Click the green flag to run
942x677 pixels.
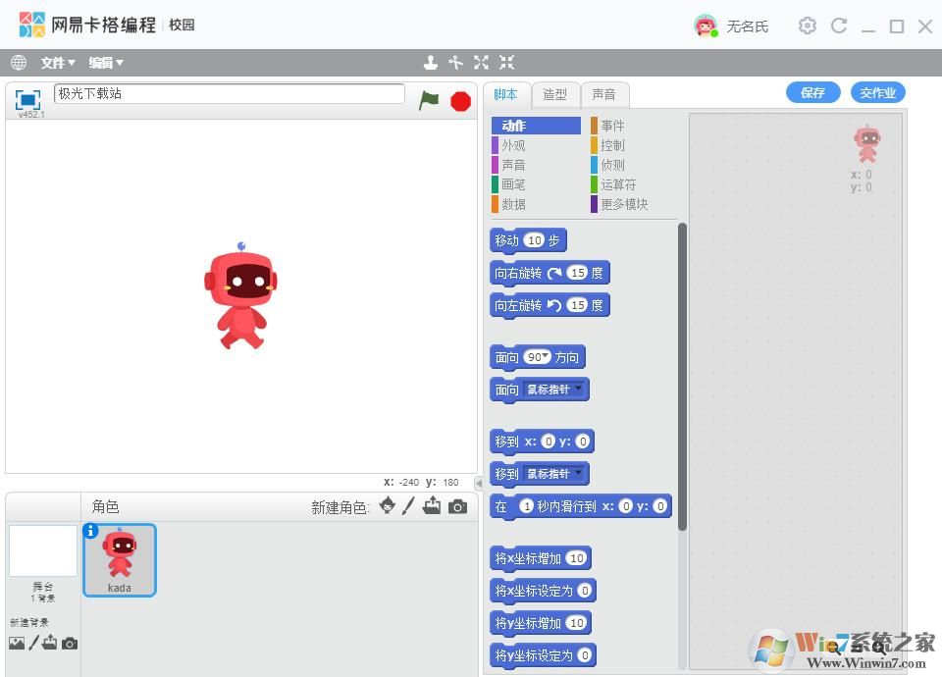pos(429,99)
